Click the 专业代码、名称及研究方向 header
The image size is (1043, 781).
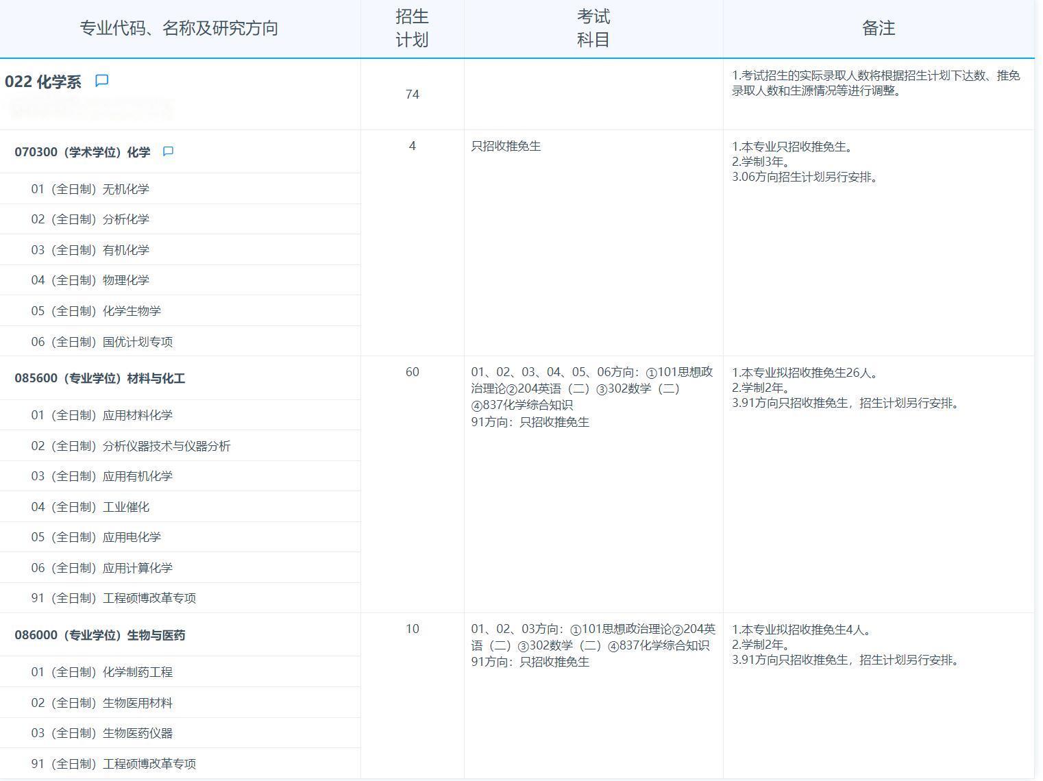(x=180, y=28)
